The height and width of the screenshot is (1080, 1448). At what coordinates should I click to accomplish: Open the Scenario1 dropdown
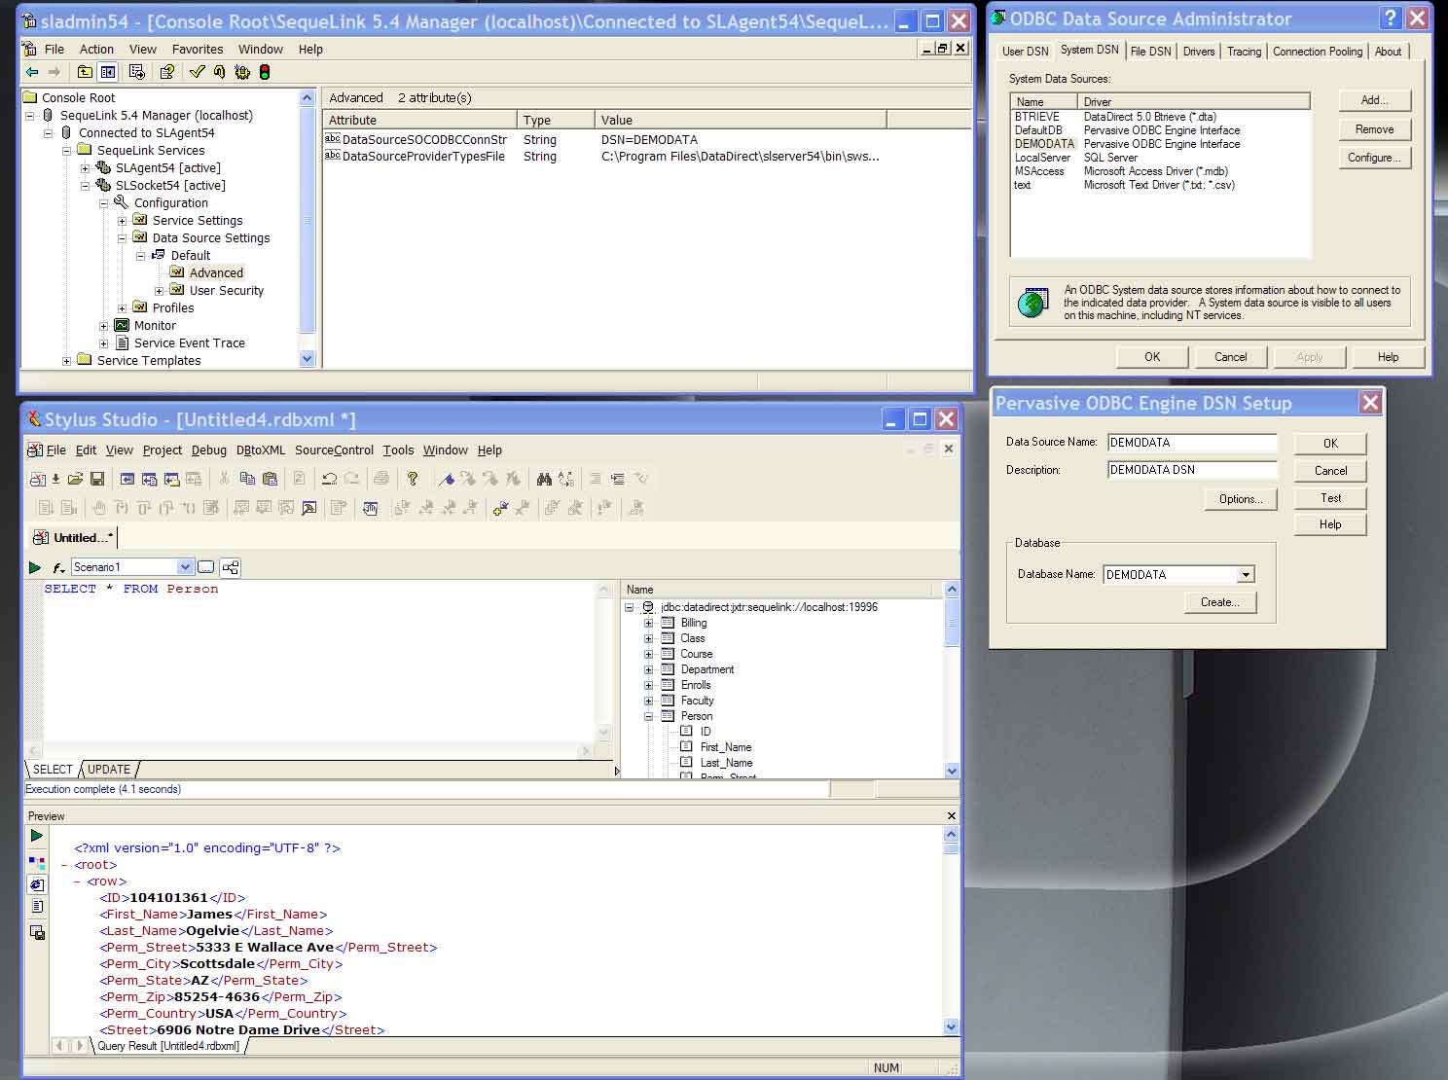(185, 567)
